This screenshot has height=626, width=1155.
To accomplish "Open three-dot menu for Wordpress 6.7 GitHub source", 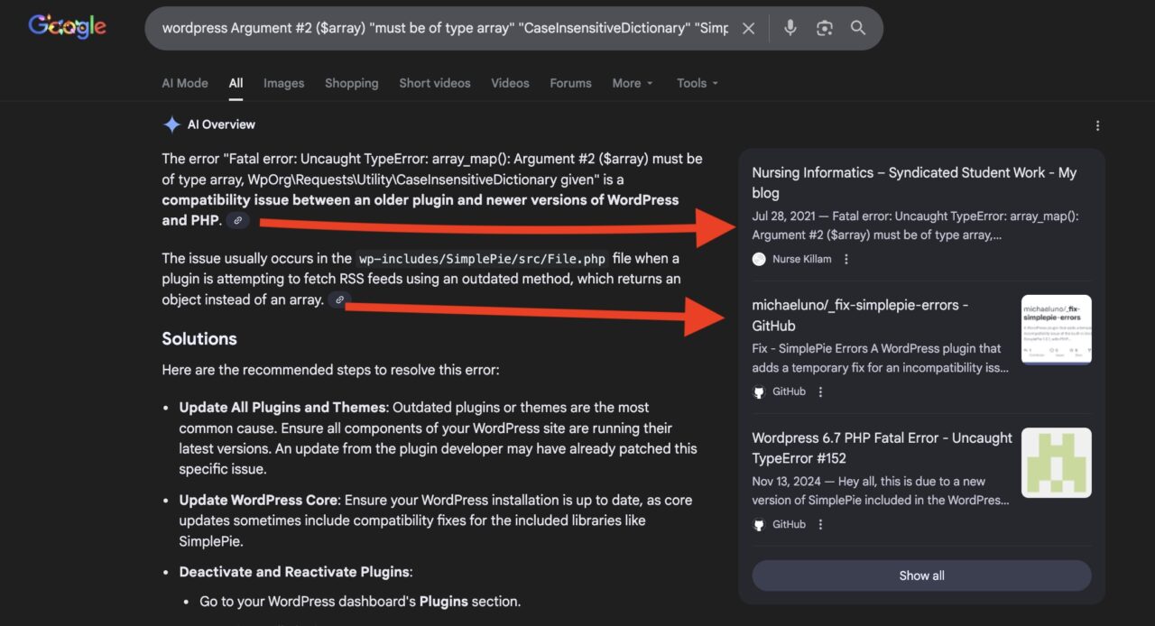I will pyautogui.click(x=820, y=524).
